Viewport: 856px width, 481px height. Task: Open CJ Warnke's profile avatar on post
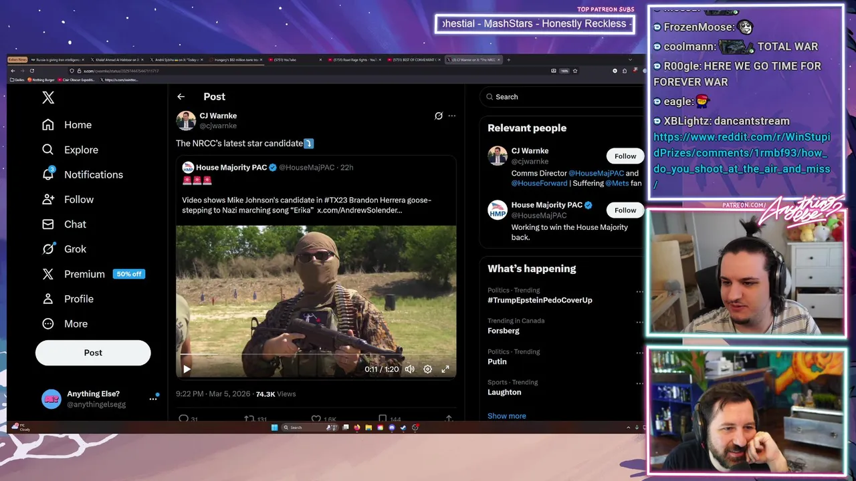pyautogui.click(x=186, y=120)
